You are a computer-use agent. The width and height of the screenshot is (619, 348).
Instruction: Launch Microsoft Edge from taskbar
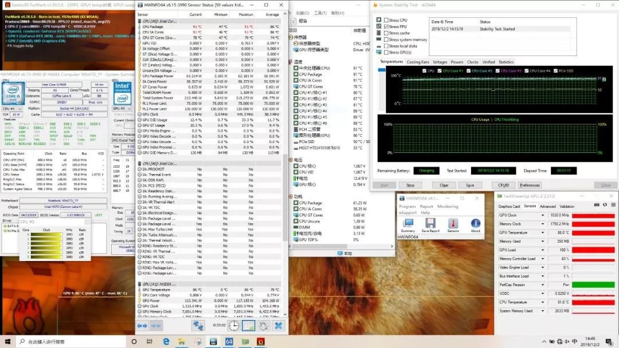[x=166, y=341]
